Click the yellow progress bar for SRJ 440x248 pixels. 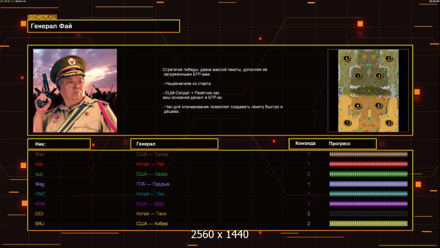pos(368,224)
